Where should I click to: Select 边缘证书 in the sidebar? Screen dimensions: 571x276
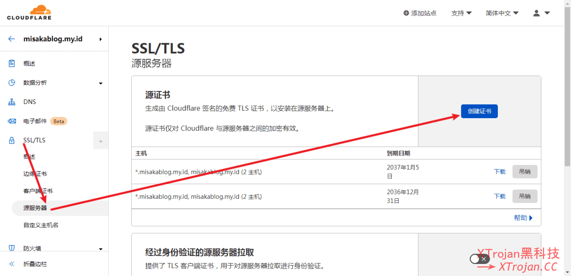tap(35, 174)
